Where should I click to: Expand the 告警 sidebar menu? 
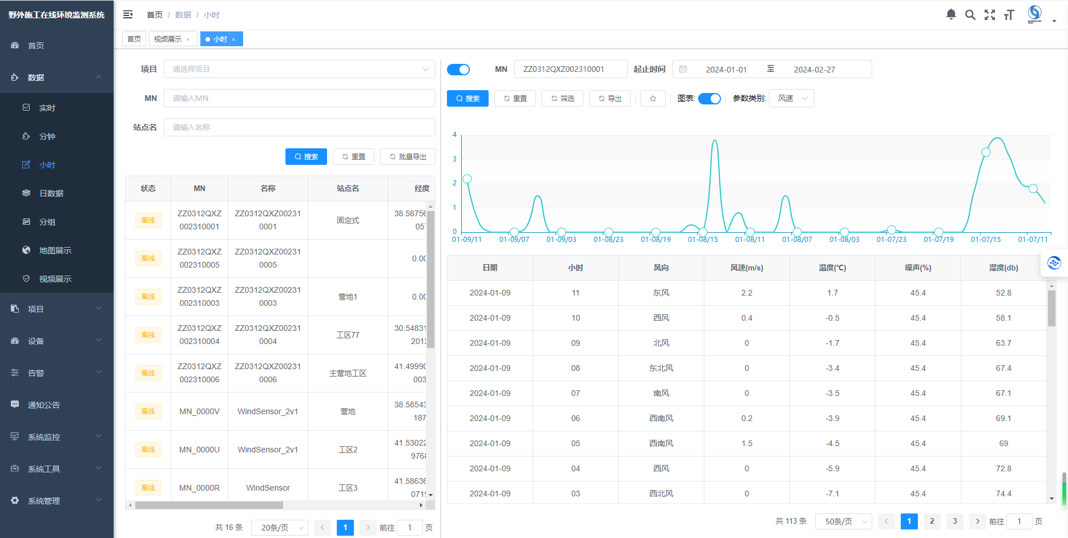click(57, 373)
